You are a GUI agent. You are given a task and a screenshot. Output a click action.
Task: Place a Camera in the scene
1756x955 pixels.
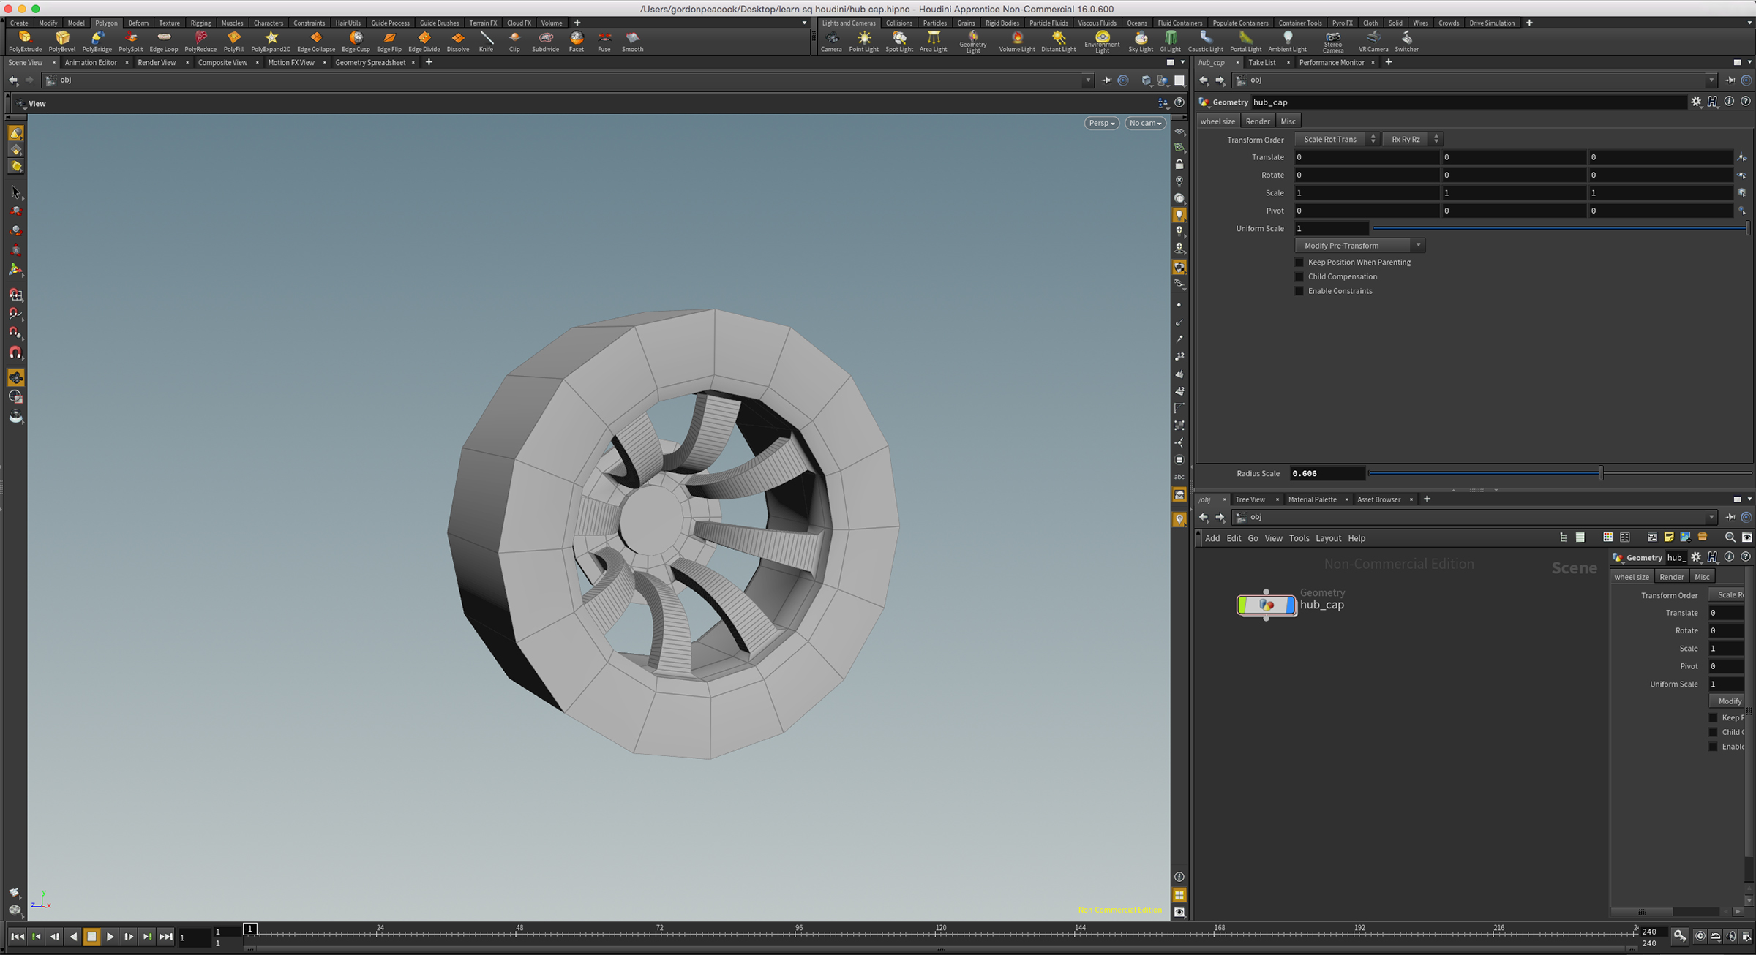832,41
